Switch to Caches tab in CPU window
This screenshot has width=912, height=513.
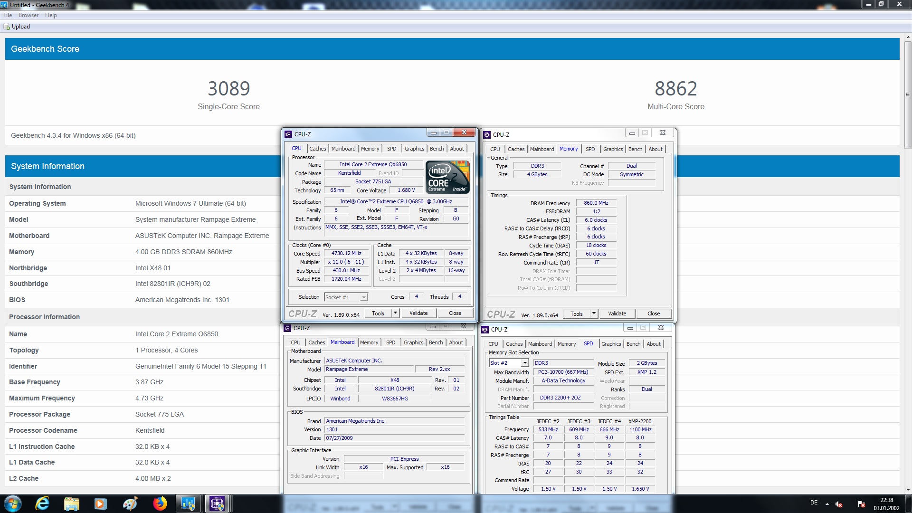point(317,149)
